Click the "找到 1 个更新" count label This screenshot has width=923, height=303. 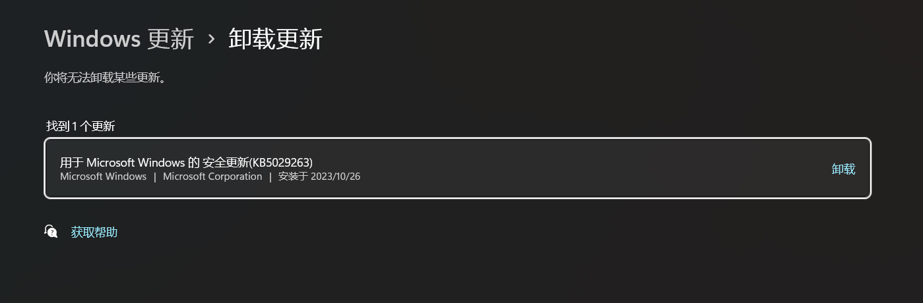tap(80, 126)
